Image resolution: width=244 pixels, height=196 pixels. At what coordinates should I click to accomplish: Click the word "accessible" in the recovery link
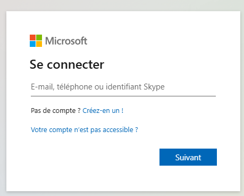(x=118, y=130)
